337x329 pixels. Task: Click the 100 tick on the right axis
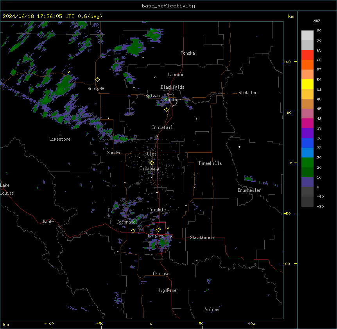(287, 62)
